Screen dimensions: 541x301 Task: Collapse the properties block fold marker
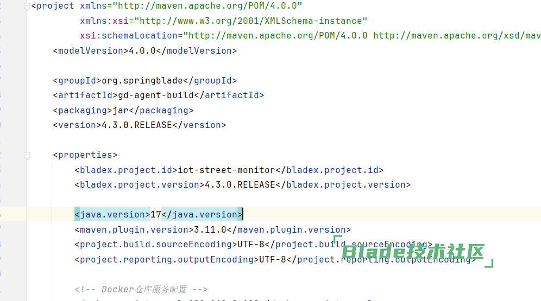point(27,156)
